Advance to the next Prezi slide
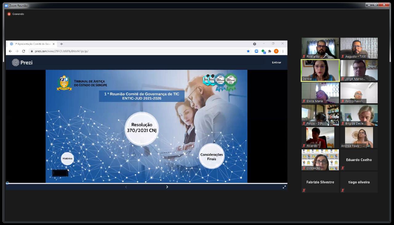394x225 pixels. (x=167, y=187)
